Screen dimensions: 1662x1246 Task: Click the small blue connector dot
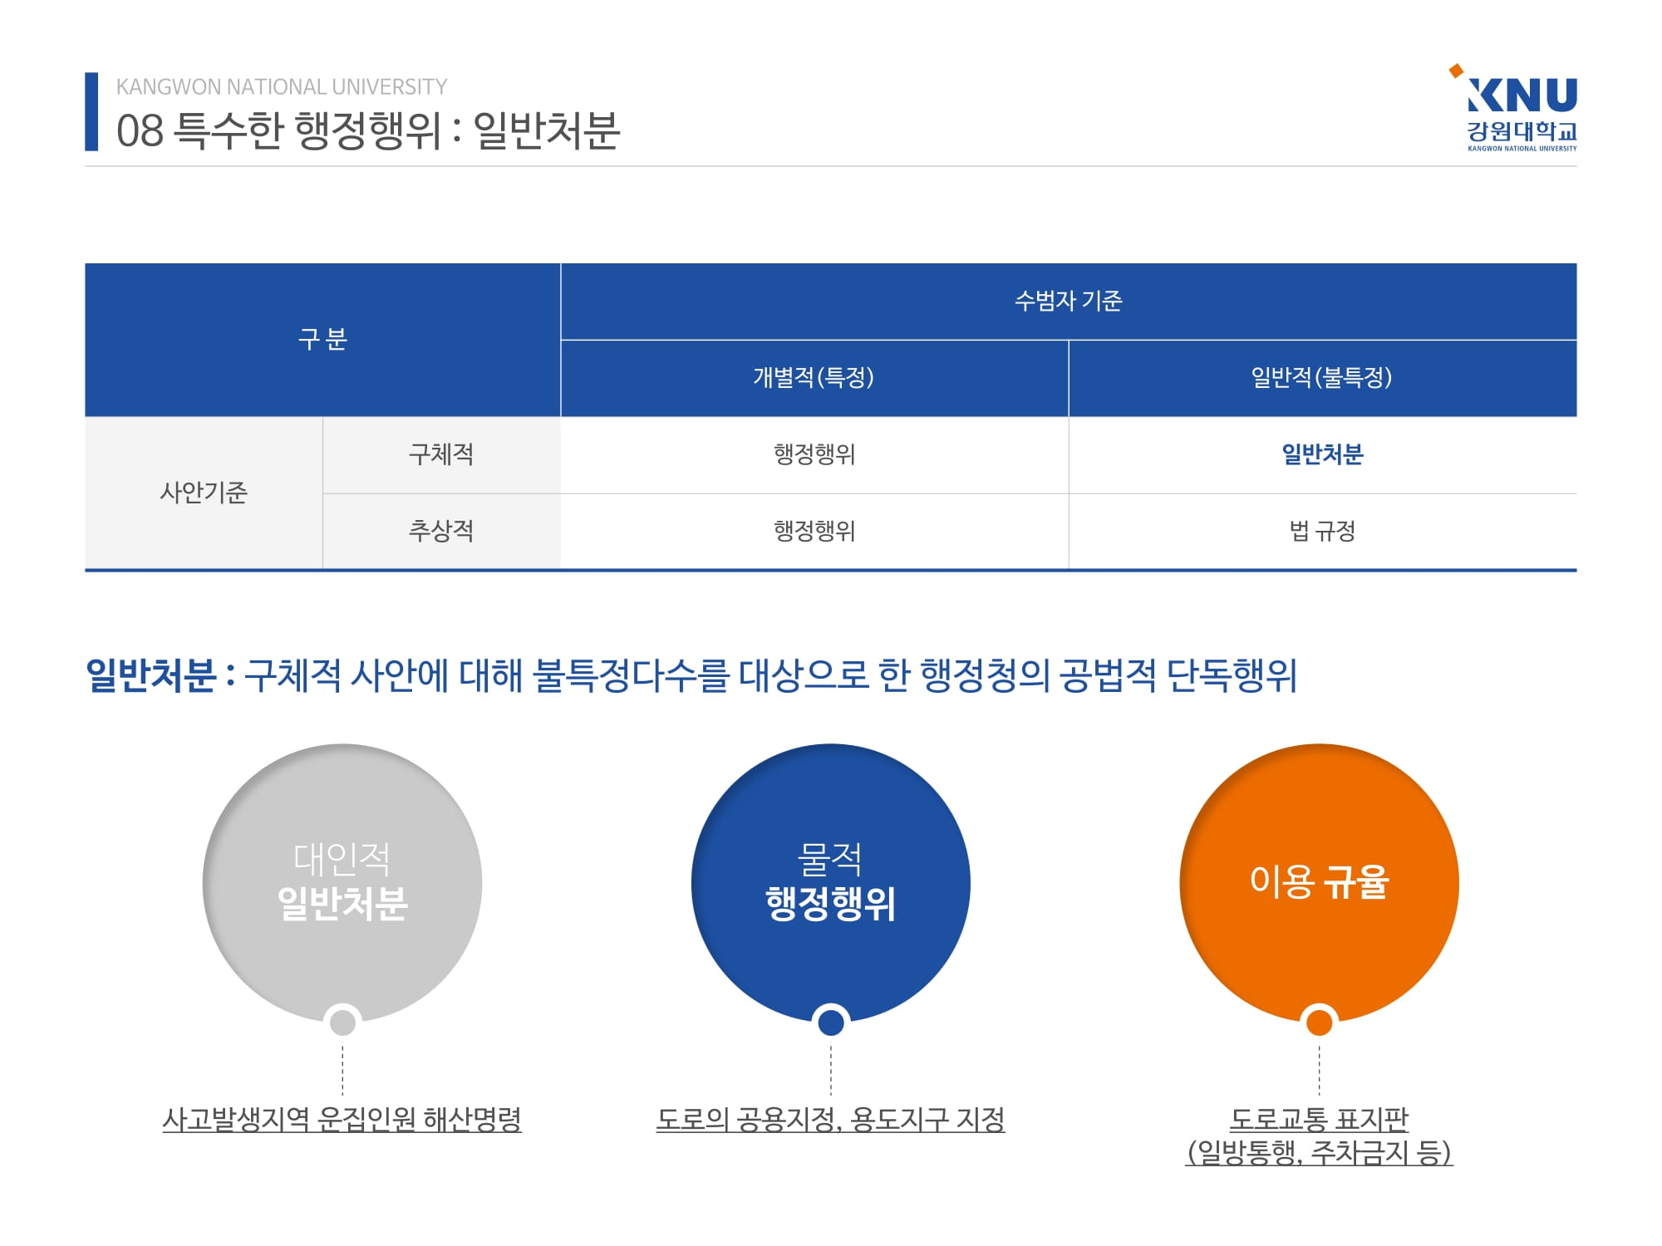point(830,1023)
